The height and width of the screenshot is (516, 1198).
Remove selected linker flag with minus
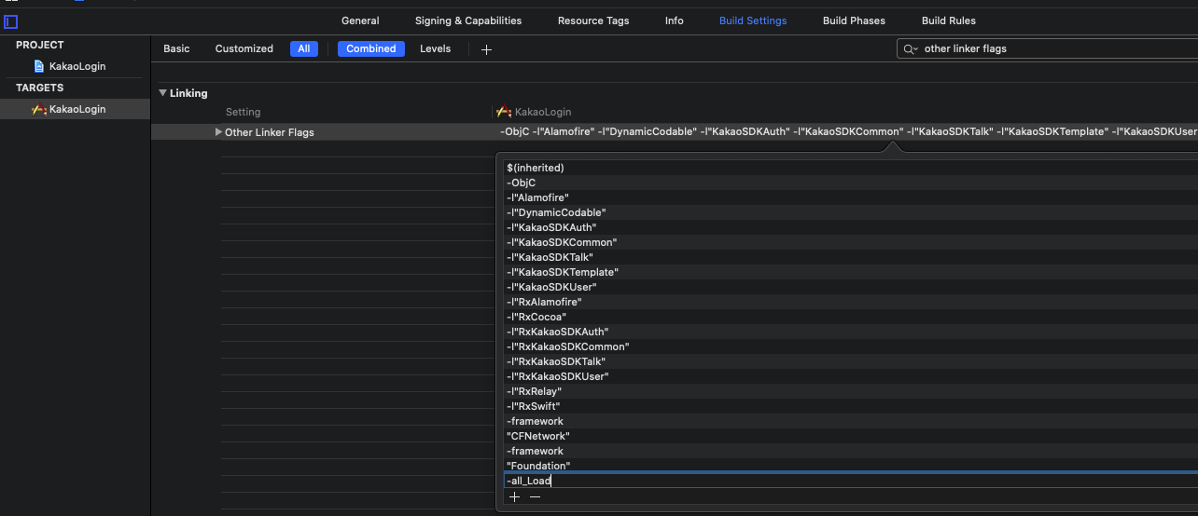[x=535, y=496]
